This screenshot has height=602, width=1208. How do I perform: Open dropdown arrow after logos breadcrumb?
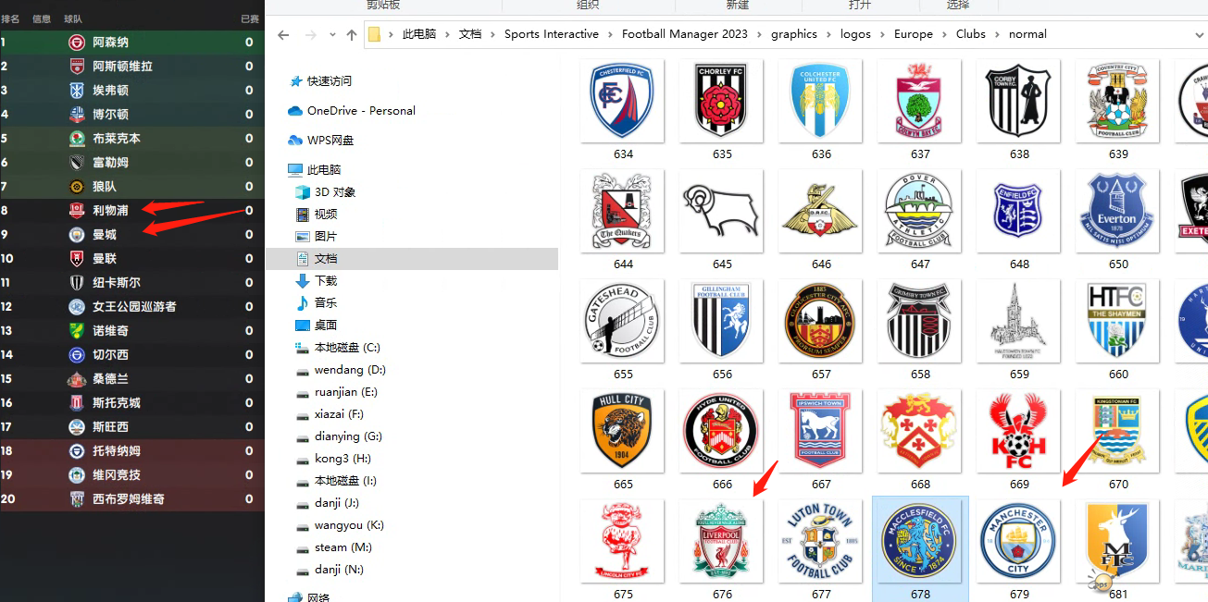click(x=883, y=34)
